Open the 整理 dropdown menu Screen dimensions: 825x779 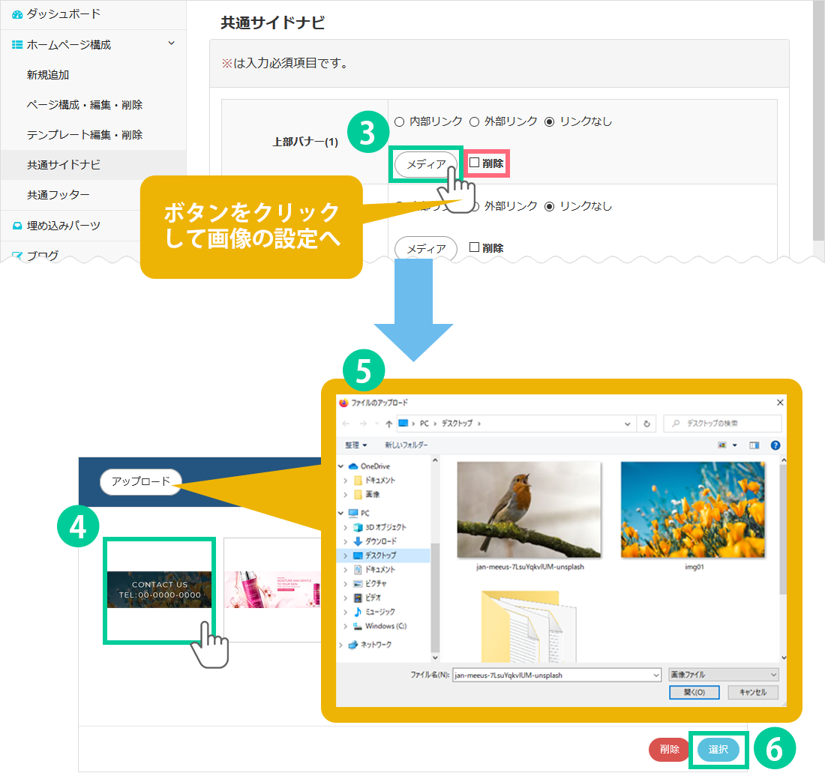click(356, 445)
